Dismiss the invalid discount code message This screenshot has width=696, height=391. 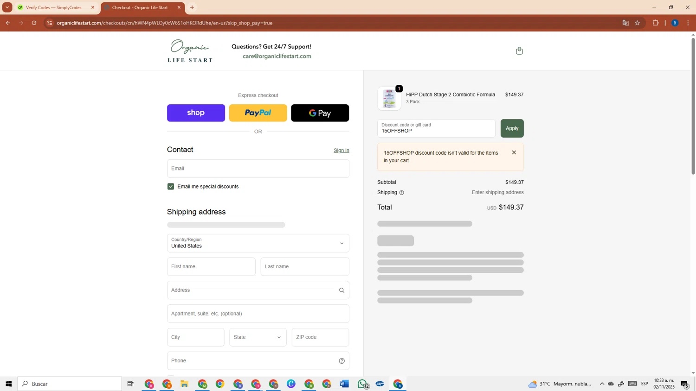[514, 152]
